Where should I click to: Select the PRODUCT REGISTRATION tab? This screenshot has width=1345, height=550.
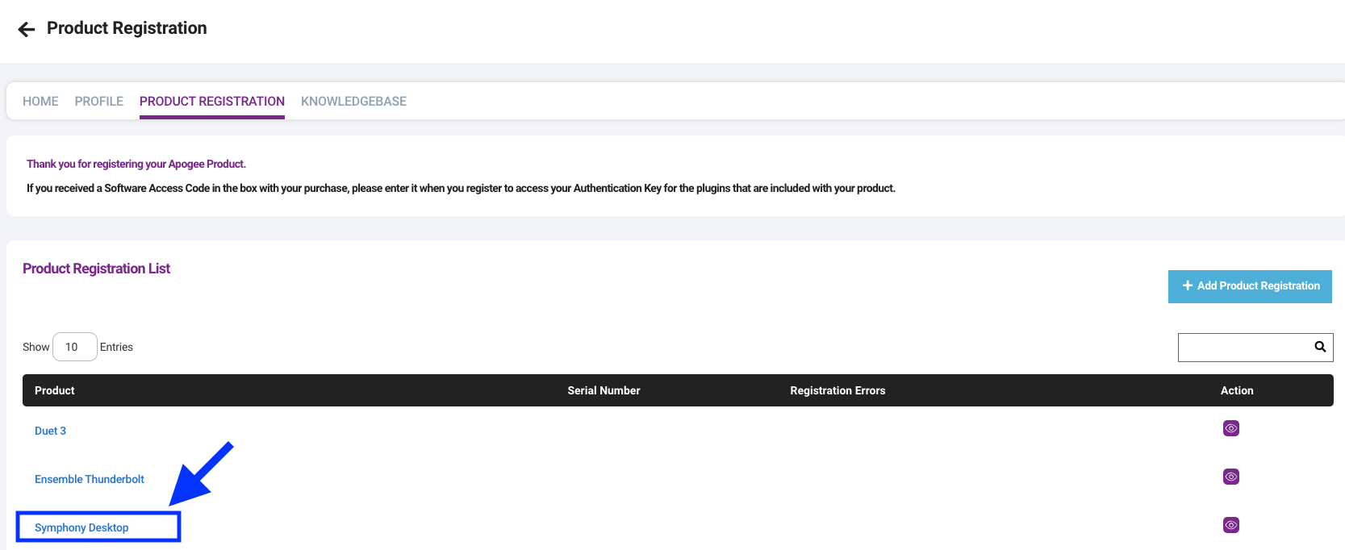(x=212, y=102)
